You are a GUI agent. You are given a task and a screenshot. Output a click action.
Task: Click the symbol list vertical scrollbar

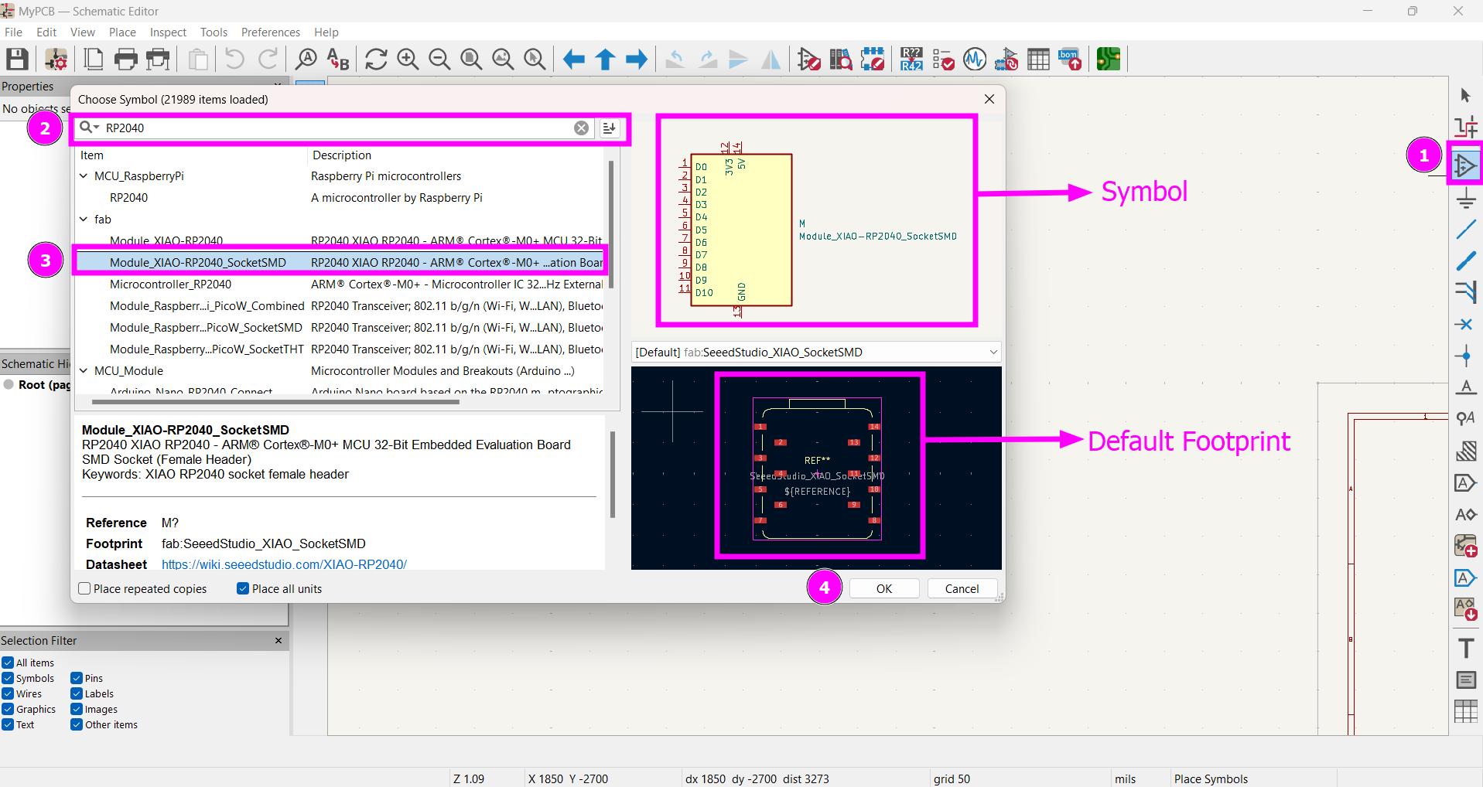click(611, 224)
